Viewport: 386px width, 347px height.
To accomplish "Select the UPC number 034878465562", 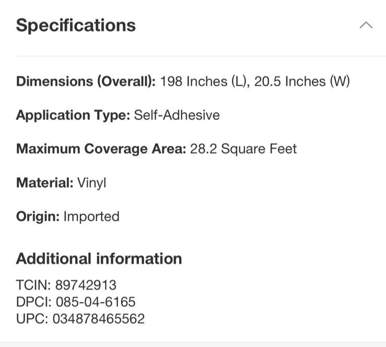I will tap(99, 319).
